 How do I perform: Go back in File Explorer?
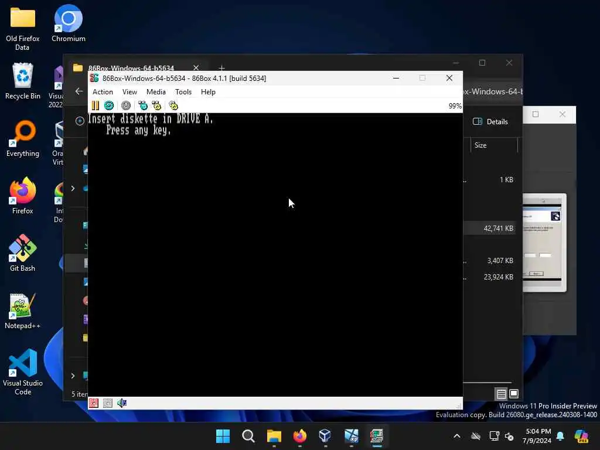tap(79, 91)
